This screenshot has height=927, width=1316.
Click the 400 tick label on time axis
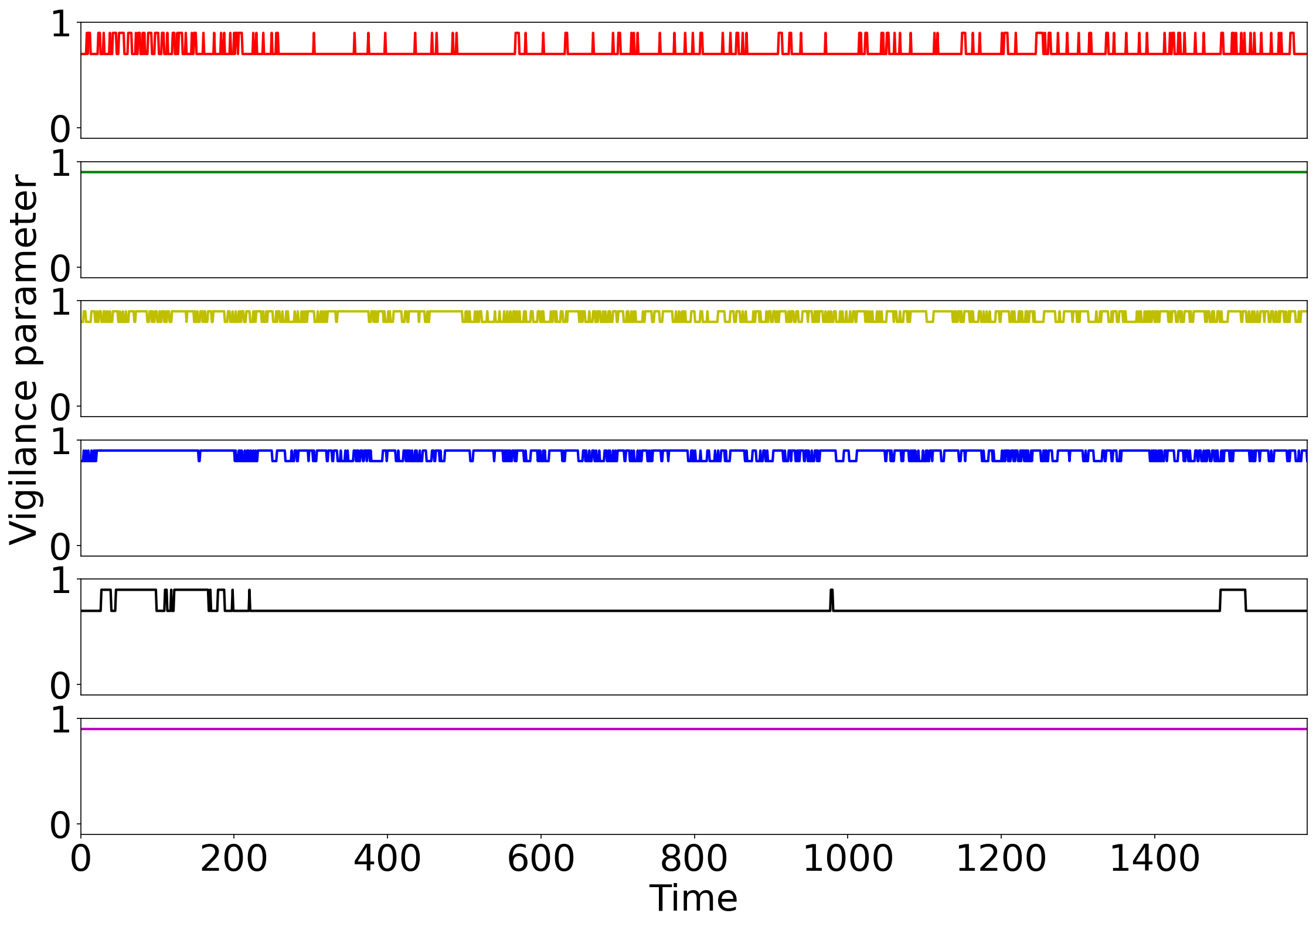pos(387,859)
